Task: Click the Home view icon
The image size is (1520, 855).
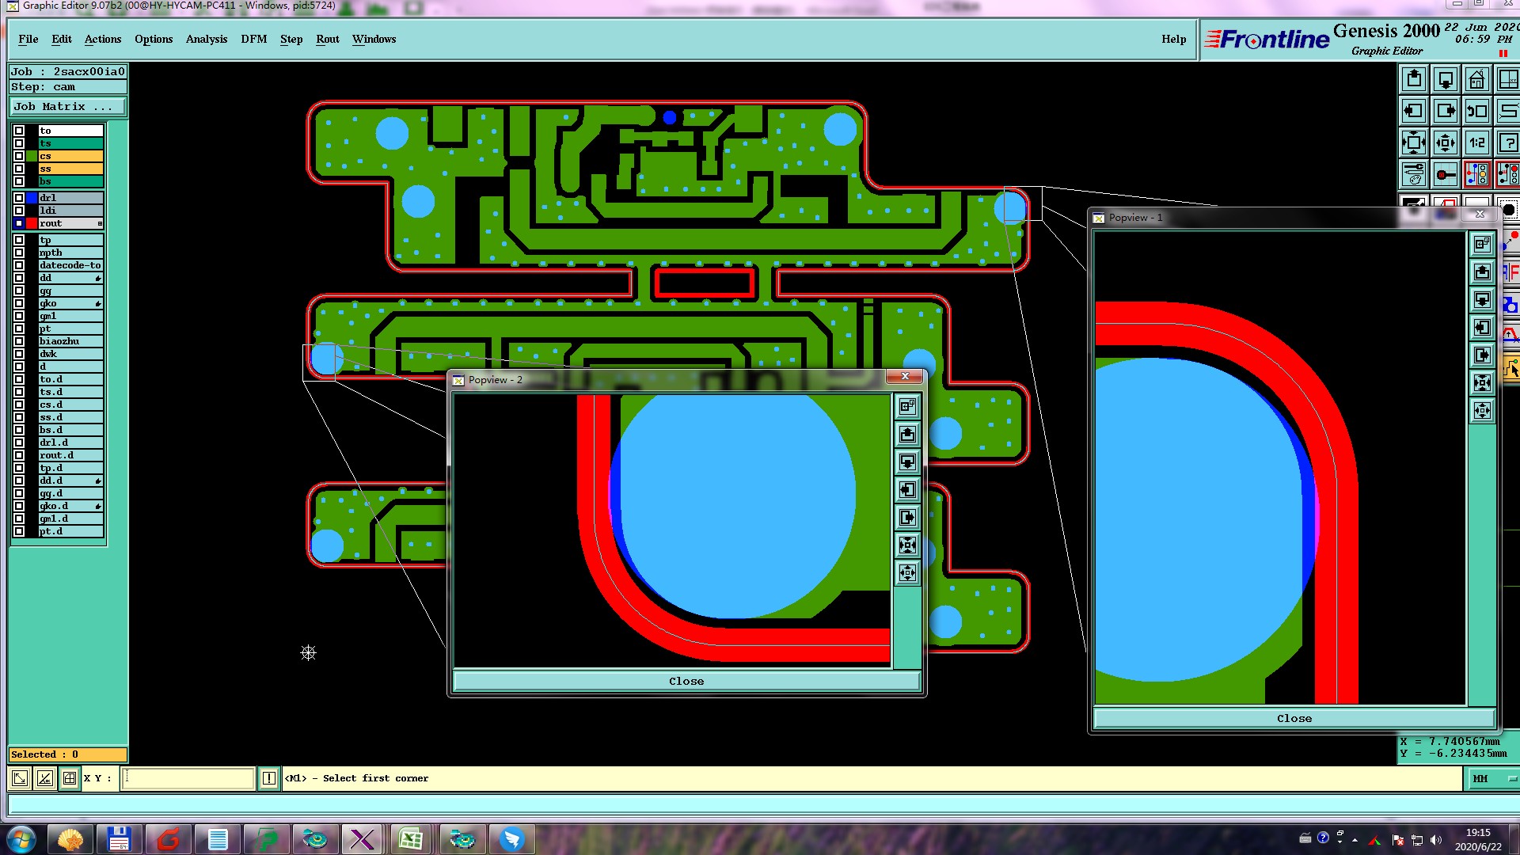Action: 1476,79
